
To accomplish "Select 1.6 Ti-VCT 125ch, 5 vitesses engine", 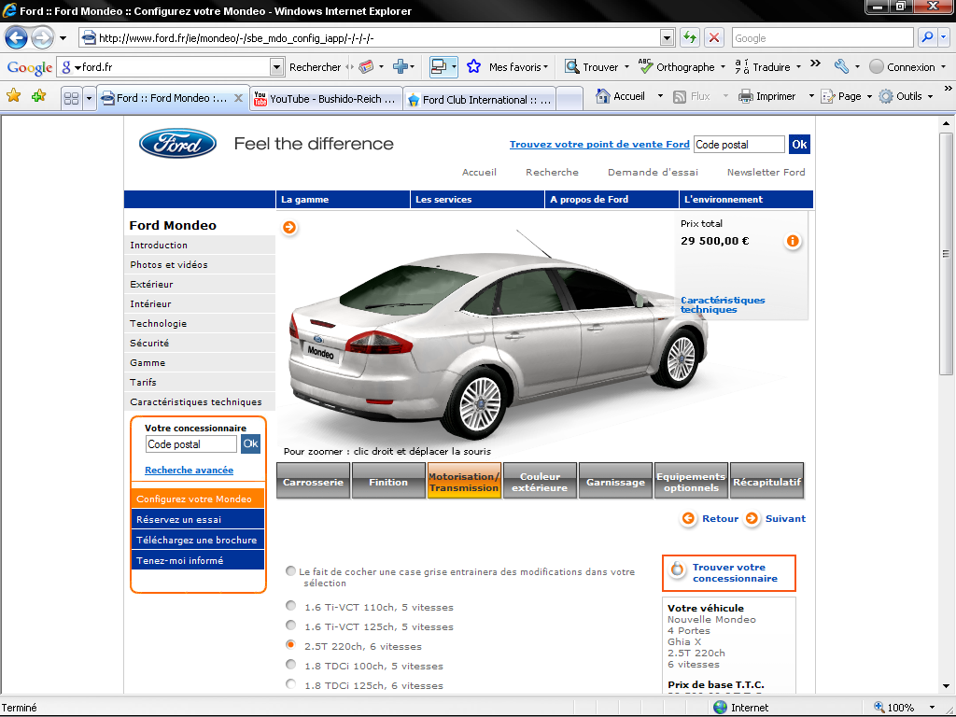I will [x=291, y=626].
